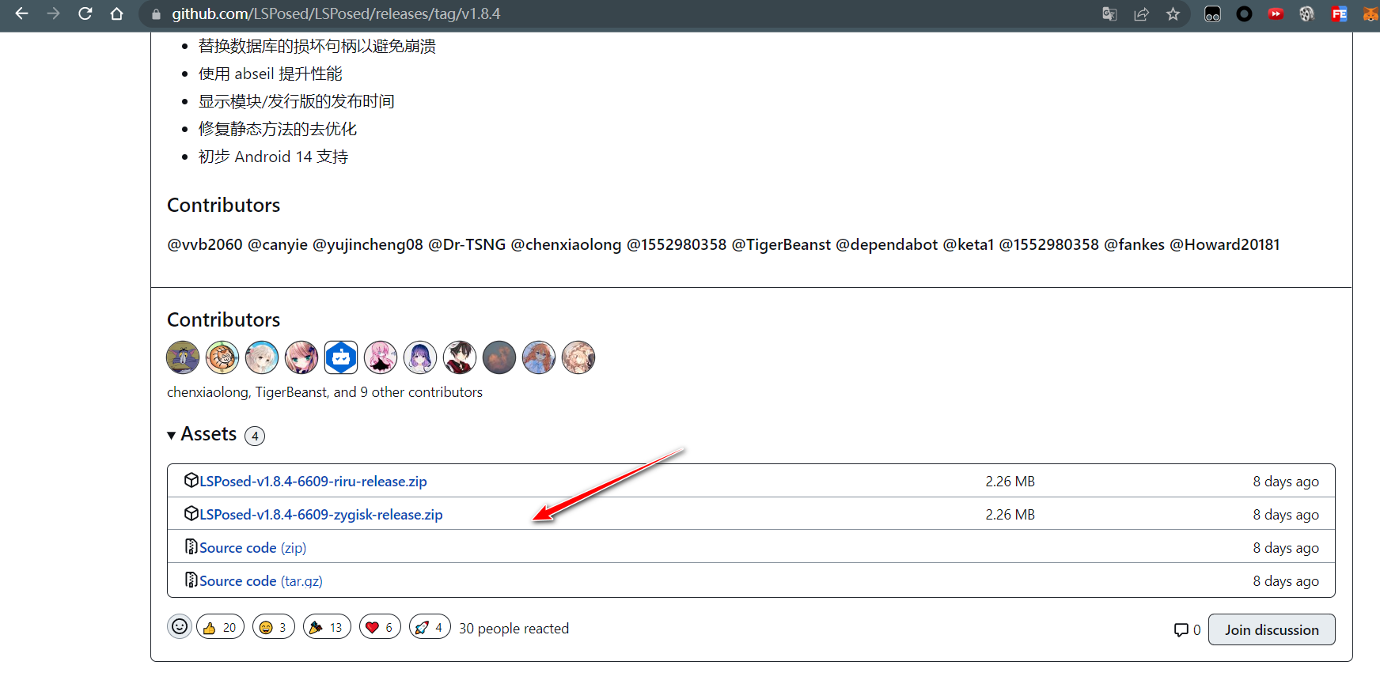
Task: Click '8 days ago' in Source code (zip) row
Action: coord(1286,548)
